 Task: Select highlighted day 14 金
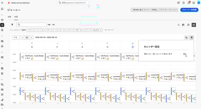[x=133, y=47]
